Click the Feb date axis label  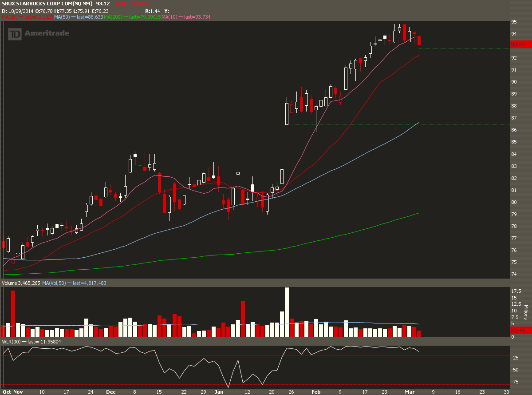316,392
